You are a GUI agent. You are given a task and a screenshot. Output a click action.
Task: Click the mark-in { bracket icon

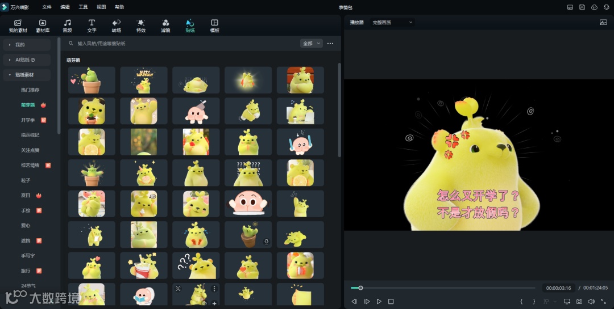click(521, 301)
